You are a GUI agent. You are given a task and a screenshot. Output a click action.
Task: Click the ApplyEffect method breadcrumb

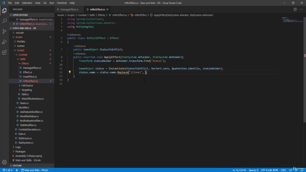[x=182, y=15]
